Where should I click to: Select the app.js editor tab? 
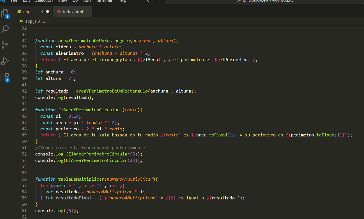pyautogui.click(x=33, y=12)
